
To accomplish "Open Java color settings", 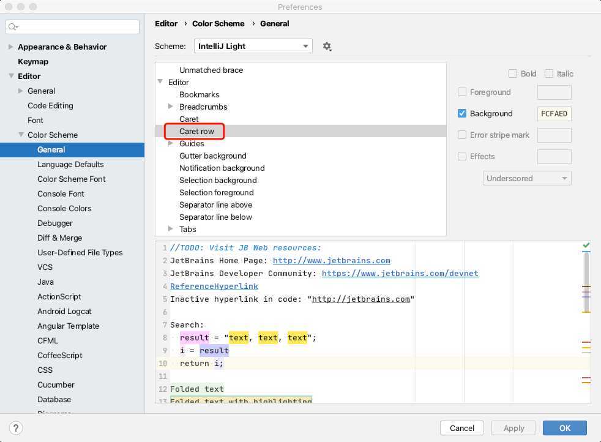I will point(46,282).
